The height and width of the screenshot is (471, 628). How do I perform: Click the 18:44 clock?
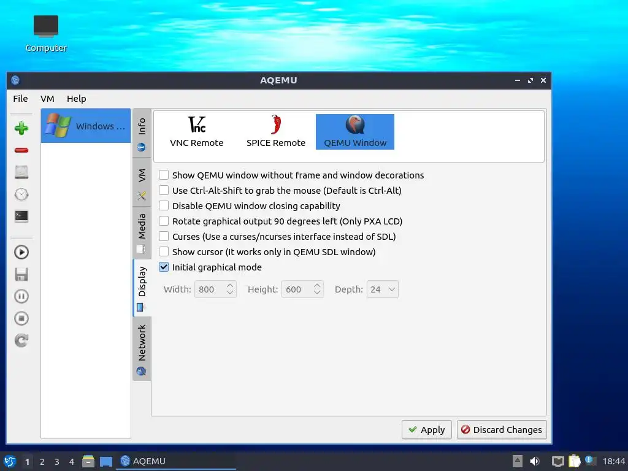[613, 462]
